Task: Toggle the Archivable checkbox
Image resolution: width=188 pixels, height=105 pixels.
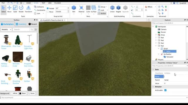Action: pyautogui.click(x=165, y=90)
